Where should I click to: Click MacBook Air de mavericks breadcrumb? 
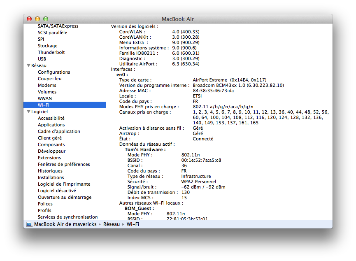point(65,224)
